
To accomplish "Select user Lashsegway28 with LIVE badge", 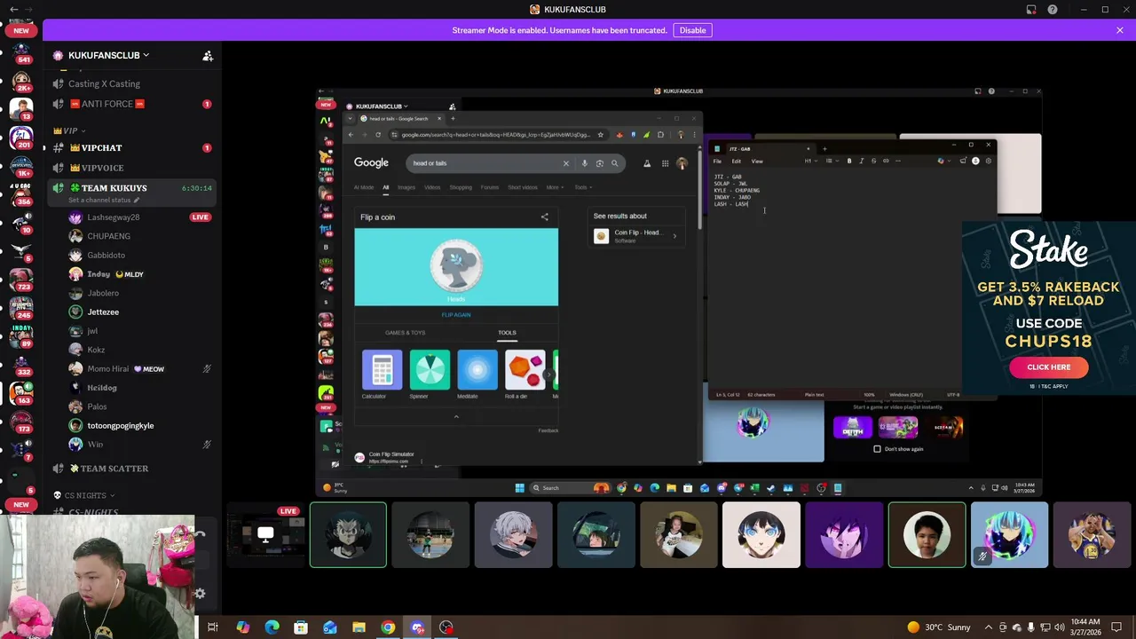I will [x=140, y=217].
